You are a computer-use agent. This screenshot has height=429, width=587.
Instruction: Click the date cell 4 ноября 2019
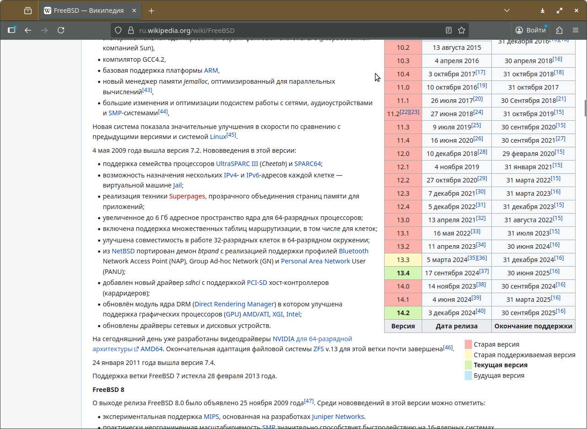coord(457,167)
